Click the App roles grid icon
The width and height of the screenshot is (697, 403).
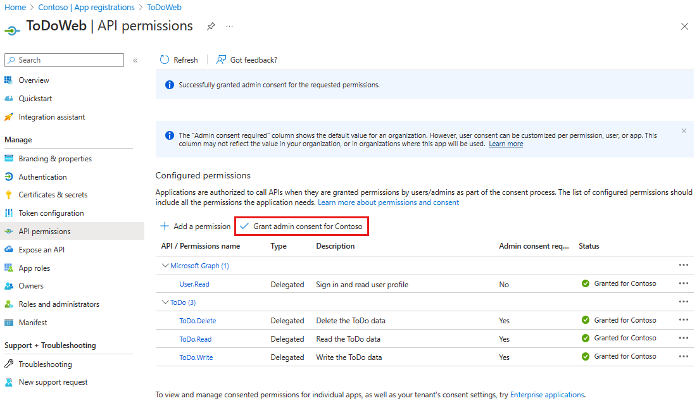pyautogui.click(x=8, y=268)
